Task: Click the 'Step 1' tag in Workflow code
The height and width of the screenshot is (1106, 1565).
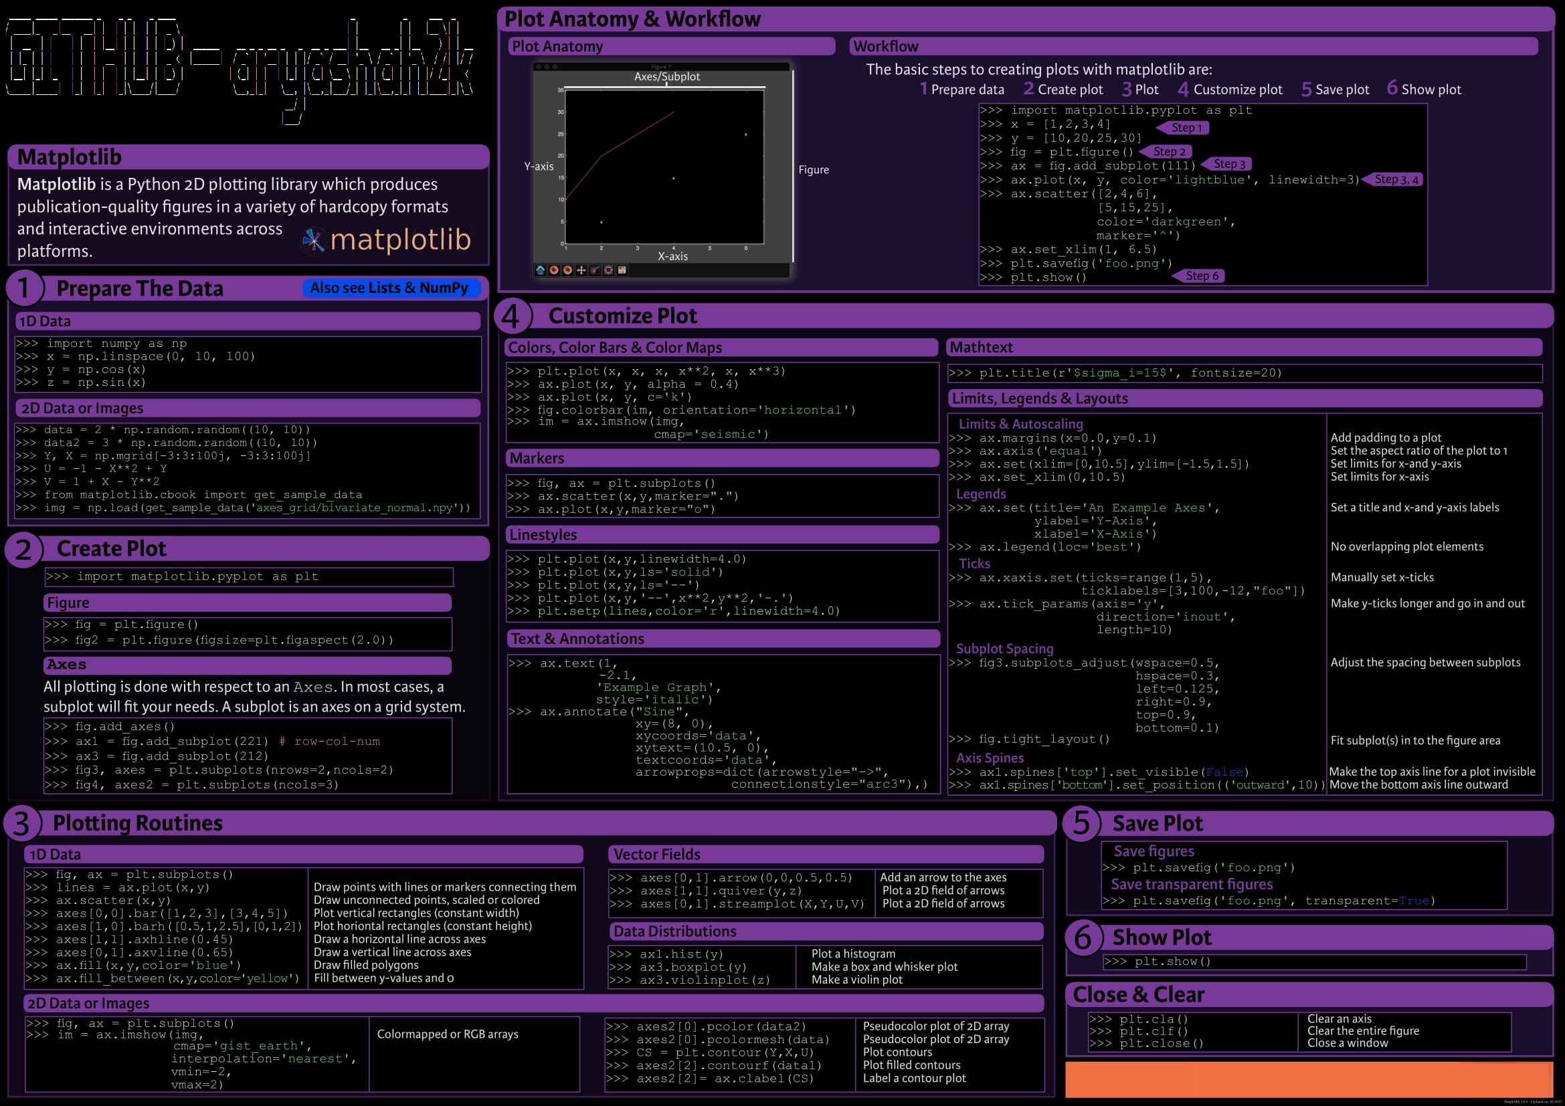Action: click(1182, 128)
